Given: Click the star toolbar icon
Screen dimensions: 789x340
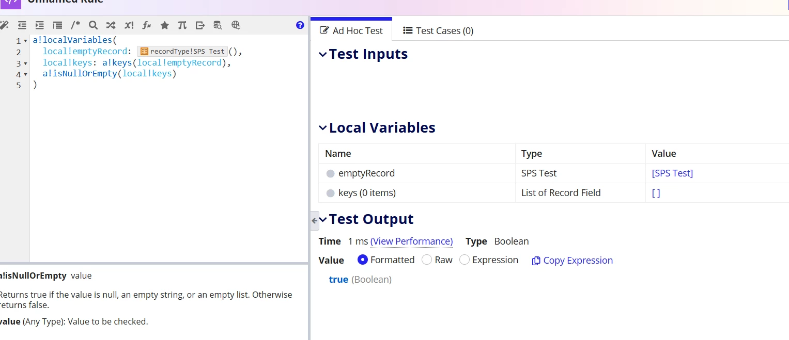Looking at the screenshot, I should (164, 25).
